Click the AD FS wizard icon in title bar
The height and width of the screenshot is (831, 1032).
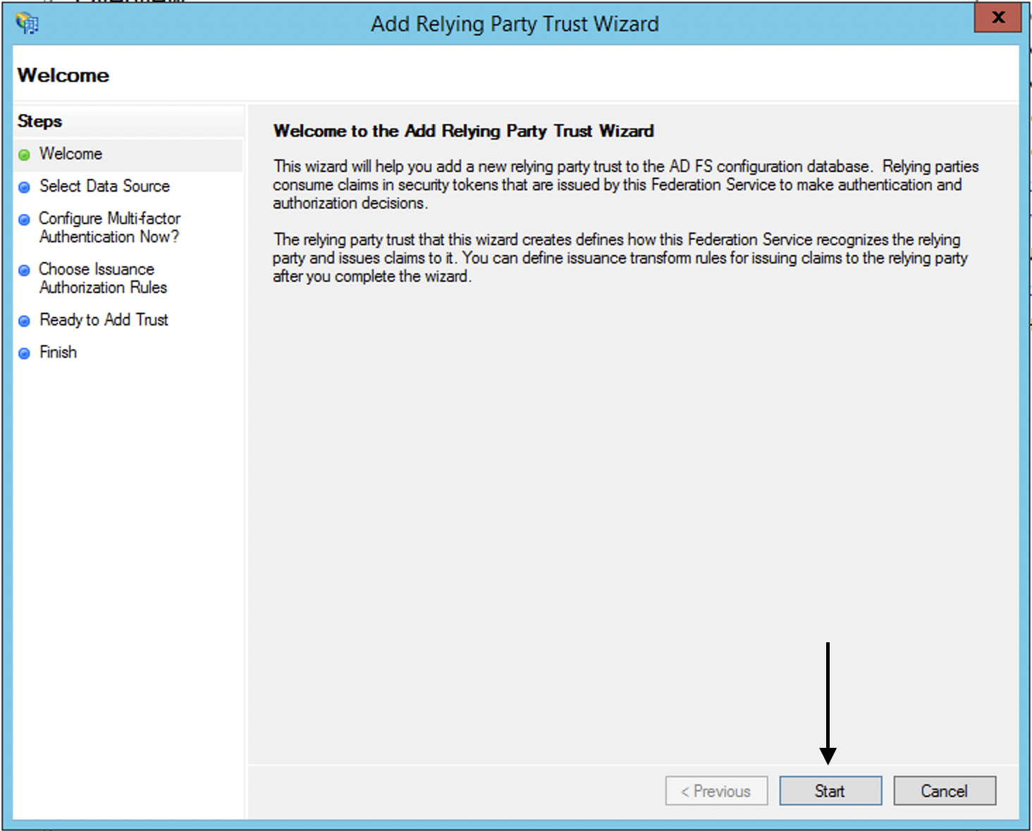click(27, 23)
